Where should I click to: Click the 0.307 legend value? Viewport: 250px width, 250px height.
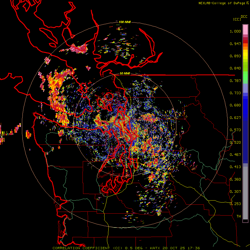coord(235,192)
